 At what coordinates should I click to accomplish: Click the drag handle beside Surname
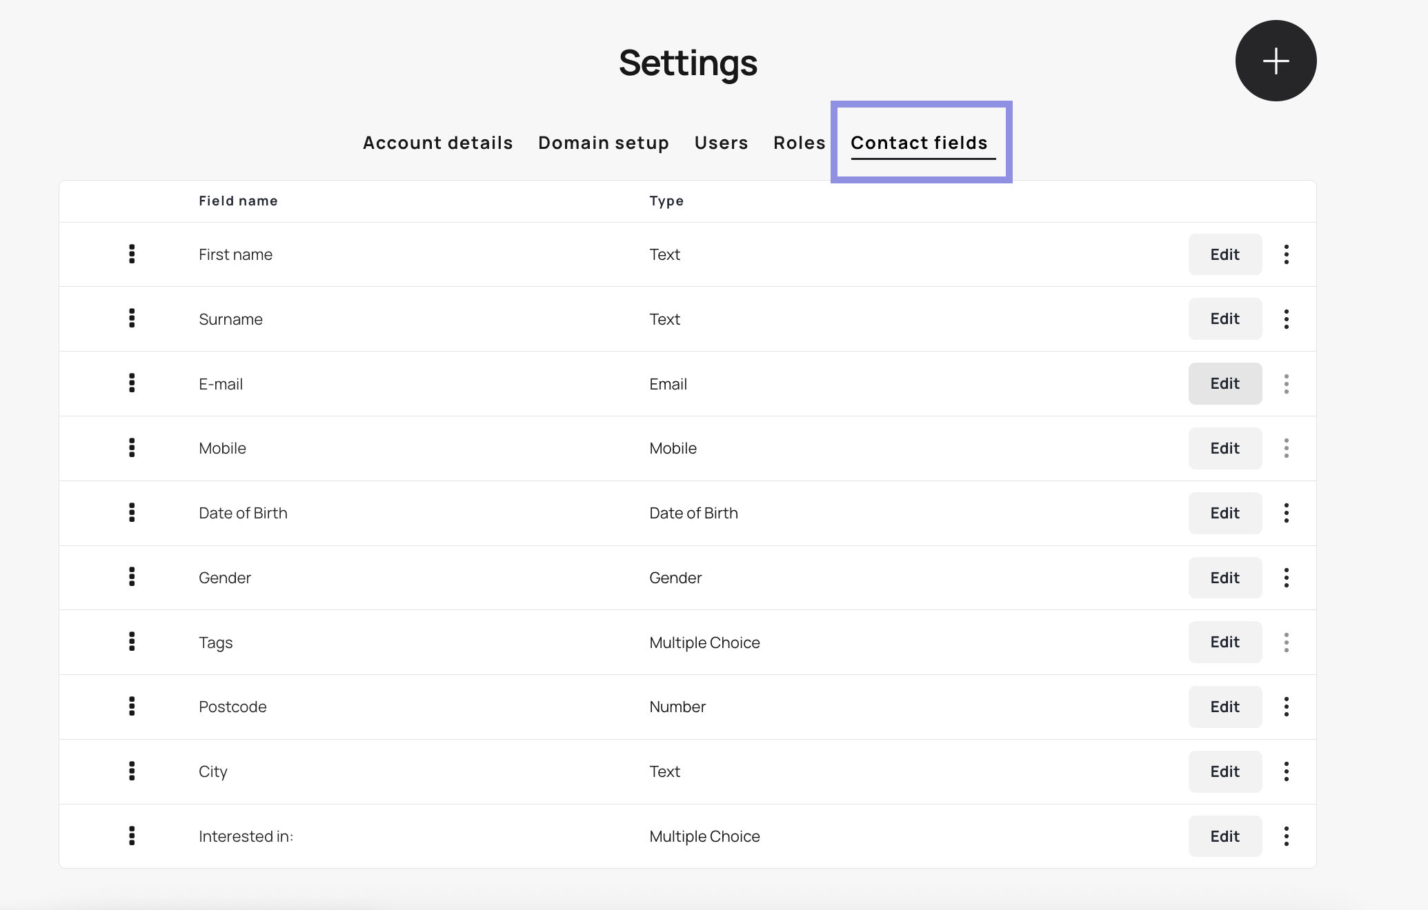tap(132, 318)
